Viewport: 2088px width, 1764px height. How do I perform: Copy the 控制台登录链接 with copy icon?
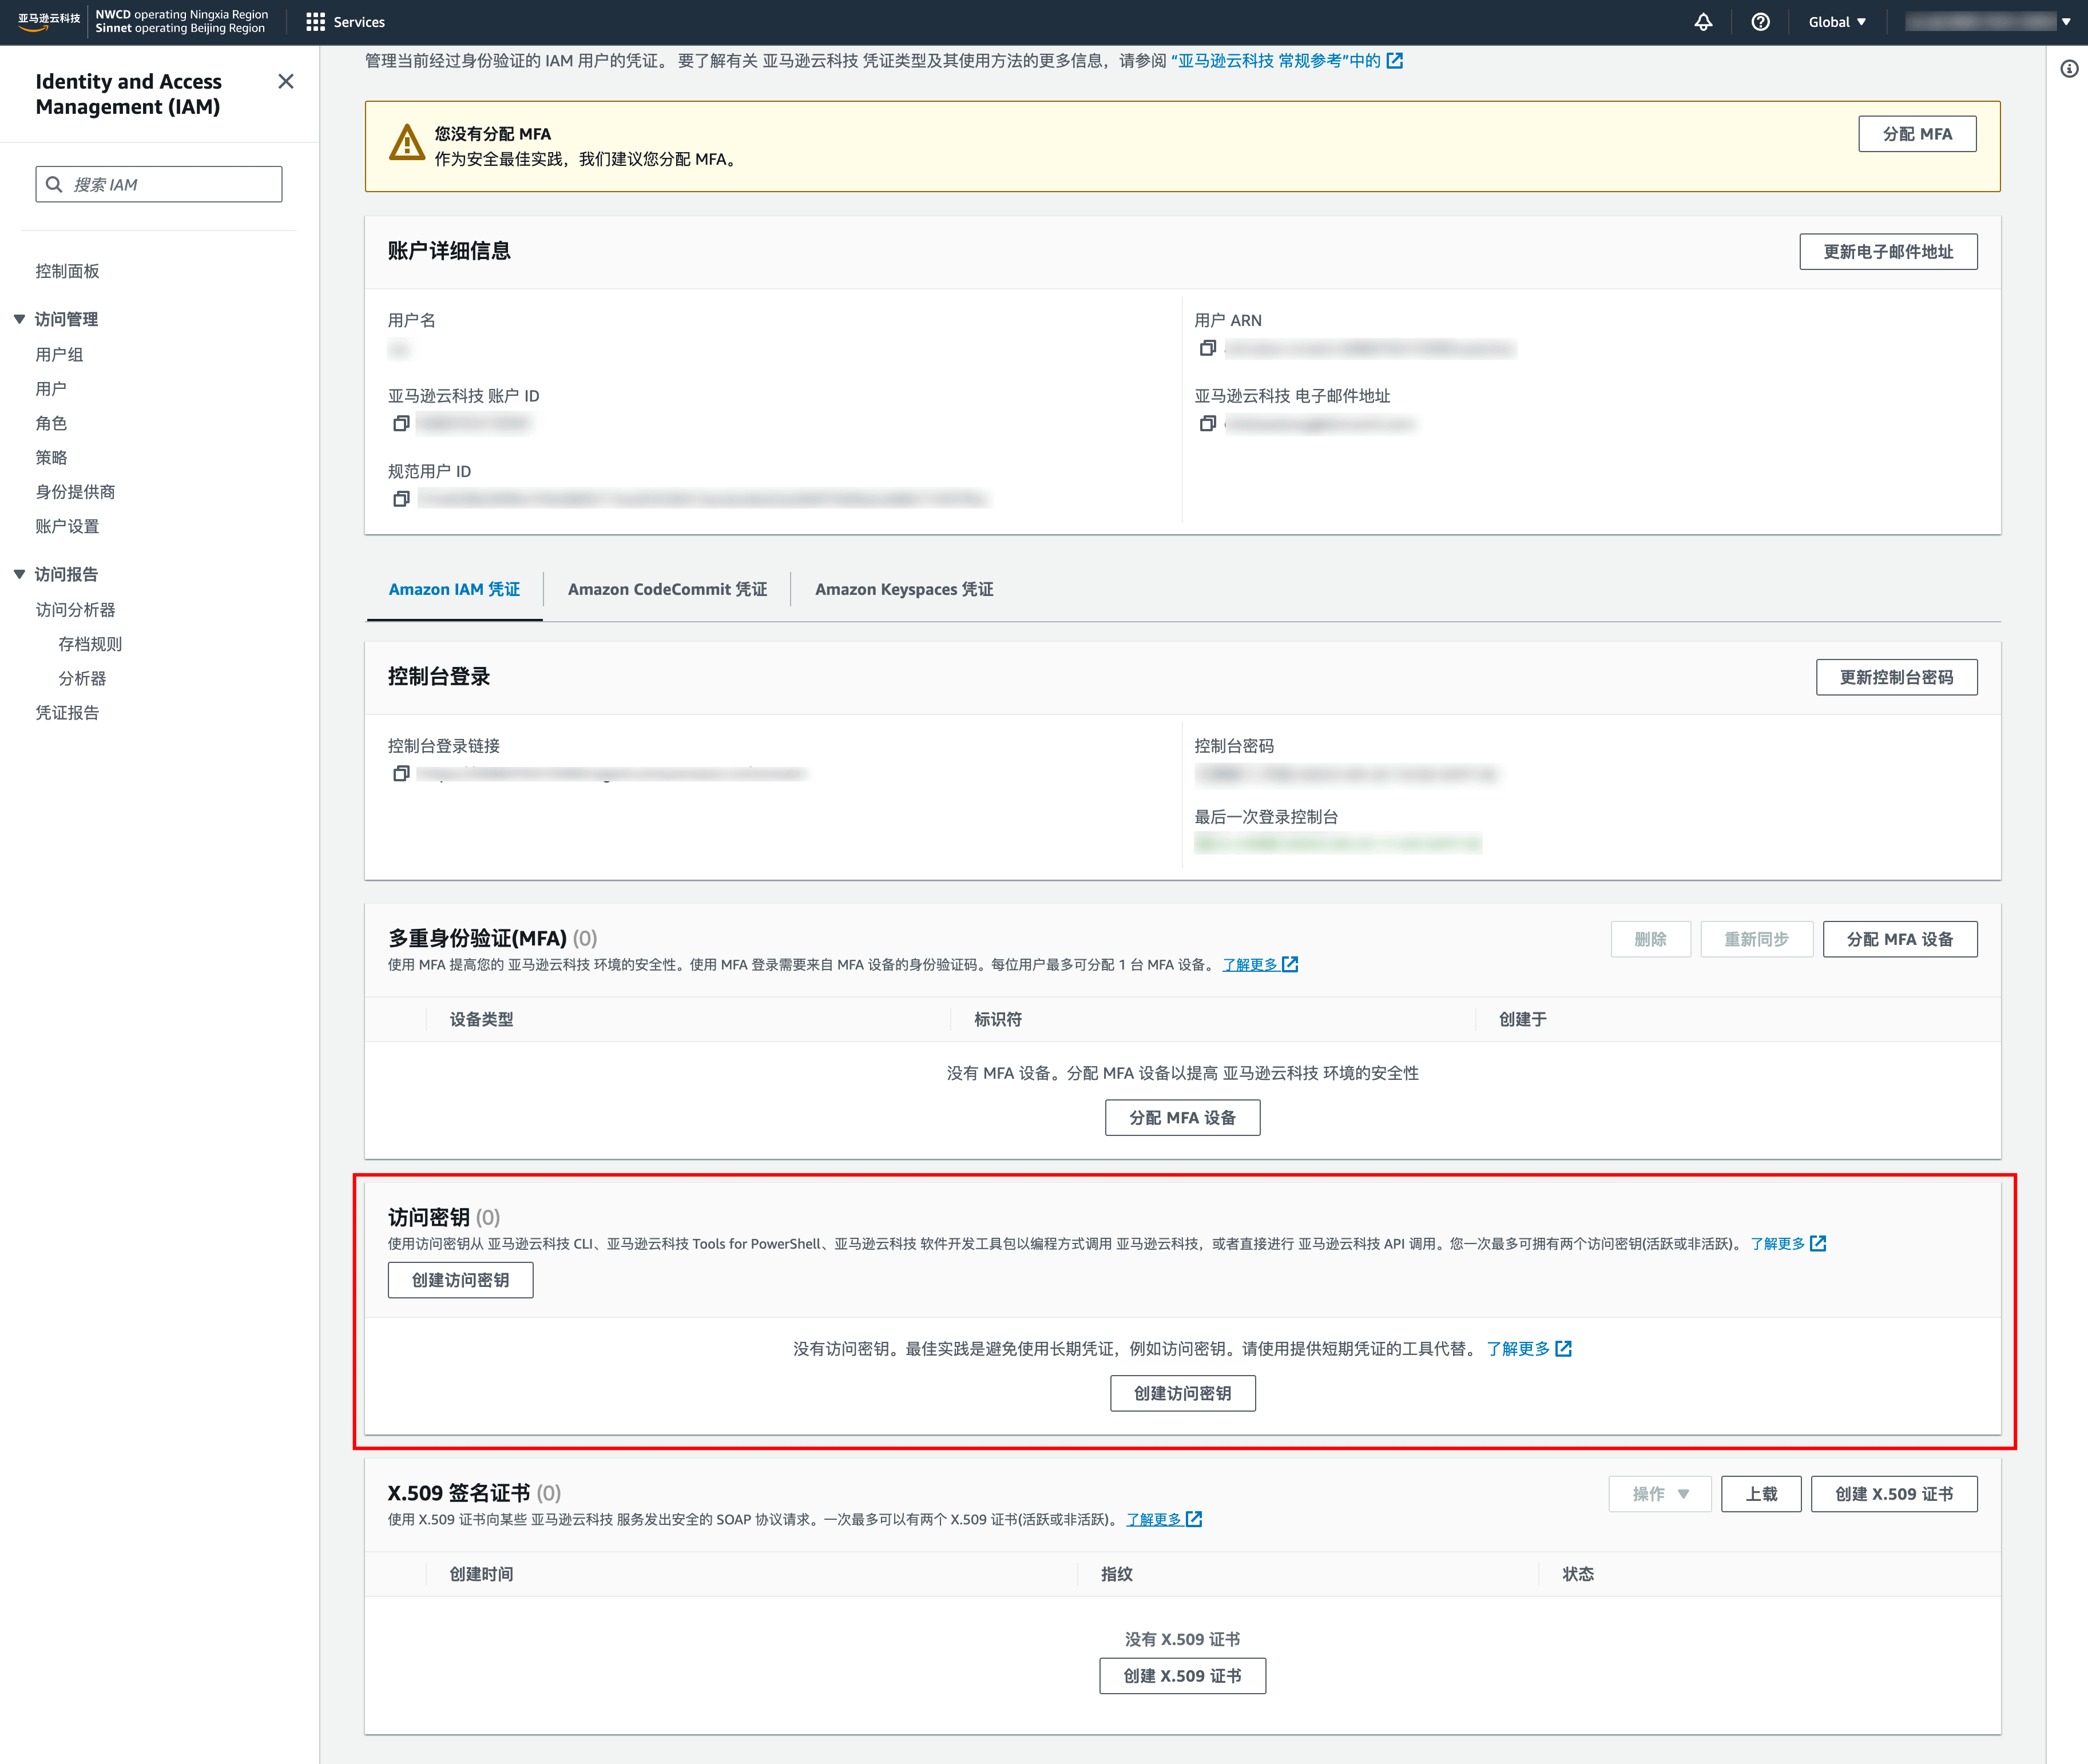click(401, 773)
